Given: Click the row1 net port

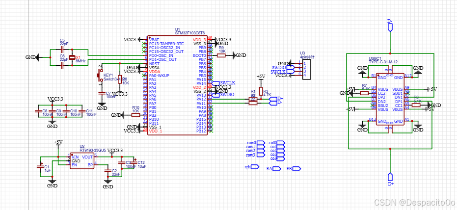Looking at the screenshot, I should tap(261, 147).
